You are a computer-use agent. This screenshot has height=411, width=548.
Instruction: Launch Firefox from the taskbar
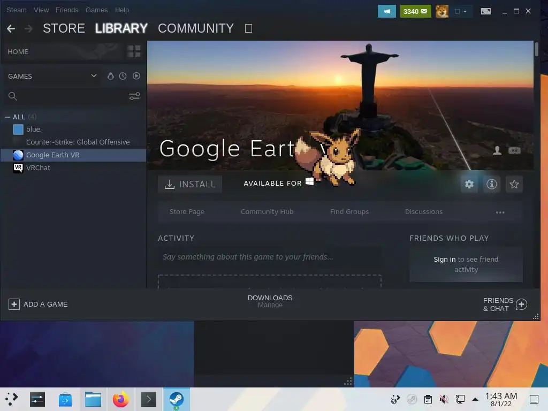click(x=121, y=399)
